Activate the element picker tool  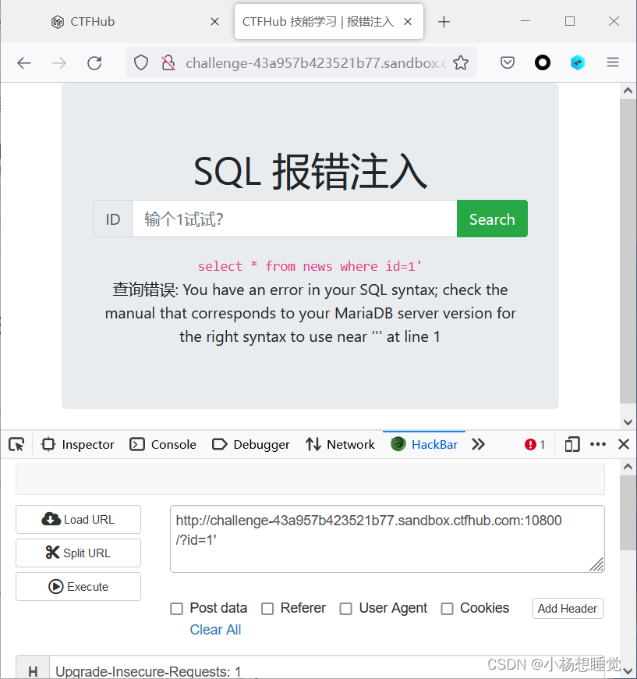point(17,444)
